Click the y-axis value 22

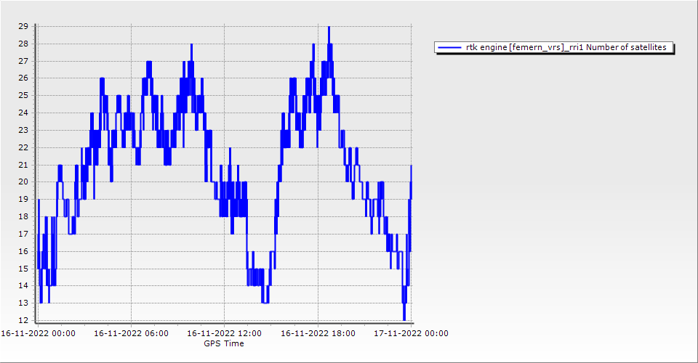[x=23, y=147]
